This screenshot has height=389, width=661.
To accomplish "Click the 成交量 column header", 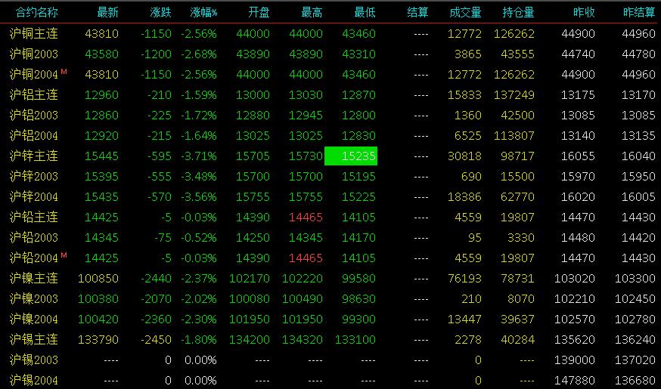I will (x=465, y=13).
